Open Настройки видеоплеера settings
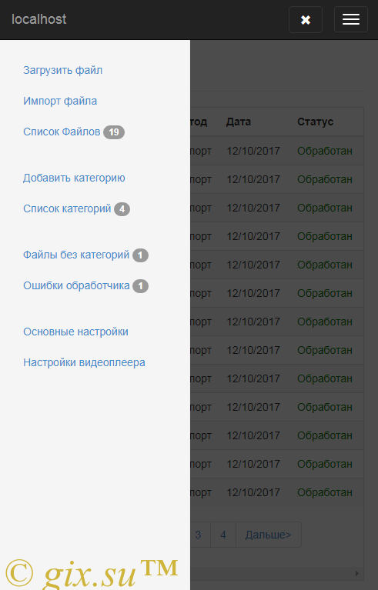The height and width of the screenshot is (590, 378). click(x=84, y=362)
